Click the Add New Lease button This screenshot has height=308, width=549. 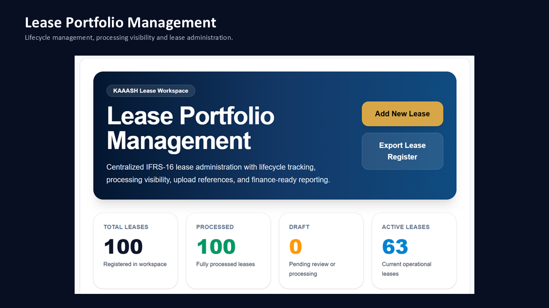[402, 114]
